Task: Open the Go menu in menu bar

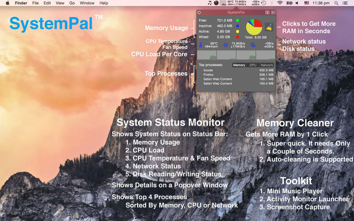Action: [x=72, y=3]
